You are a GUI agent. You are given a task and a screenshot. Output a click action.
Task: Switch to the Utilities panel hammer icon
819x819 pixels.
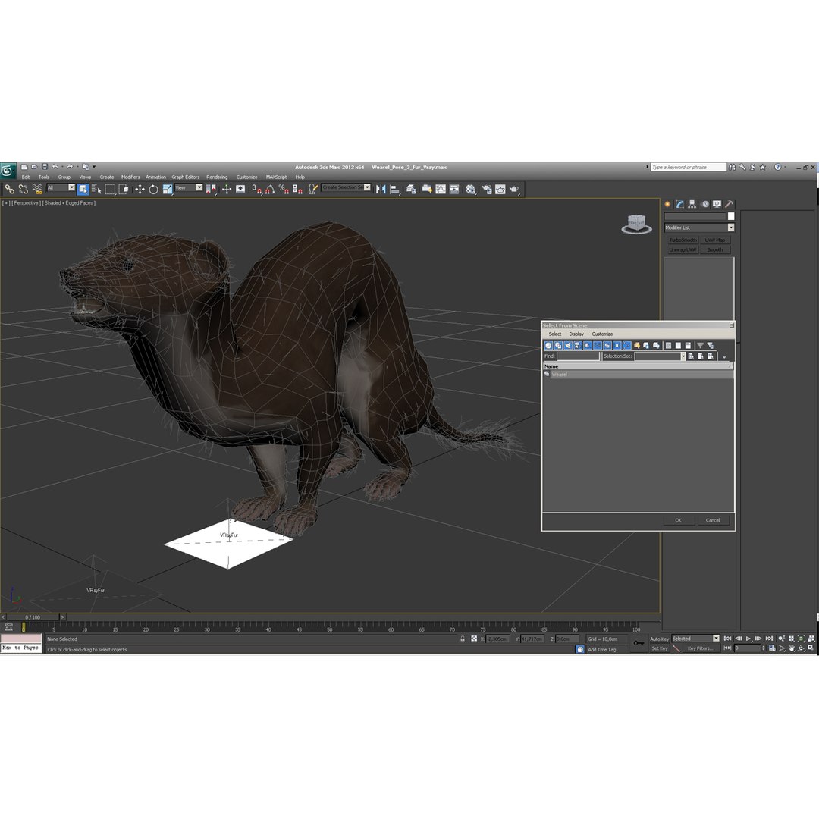click(730, 204)
